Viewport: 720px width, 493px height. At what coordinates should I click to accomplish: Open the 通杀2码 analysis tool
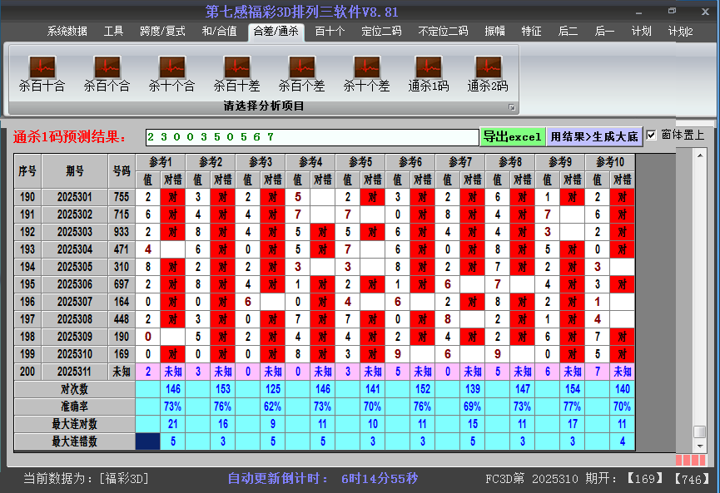point(487,71)
